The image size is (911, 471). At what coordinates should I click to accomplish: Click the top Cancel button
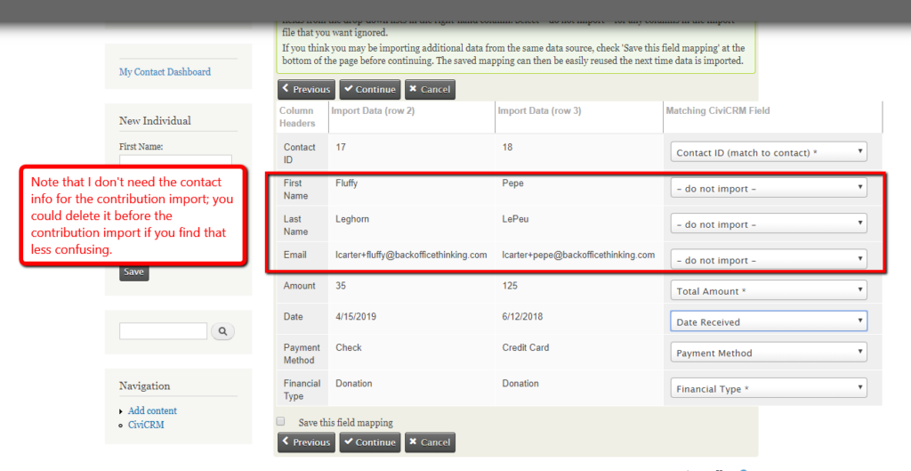pos(430,90)
